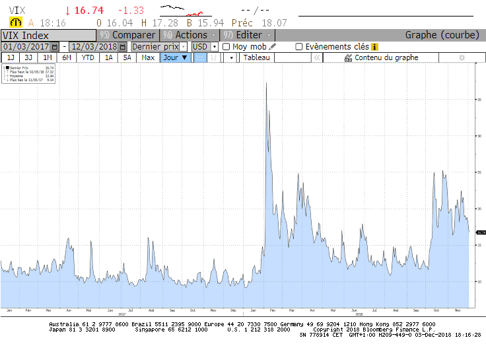The width and height of the screenshot is (486, 350).
Task: Open Contenu du graphe panel
Action: pos(381,57)
